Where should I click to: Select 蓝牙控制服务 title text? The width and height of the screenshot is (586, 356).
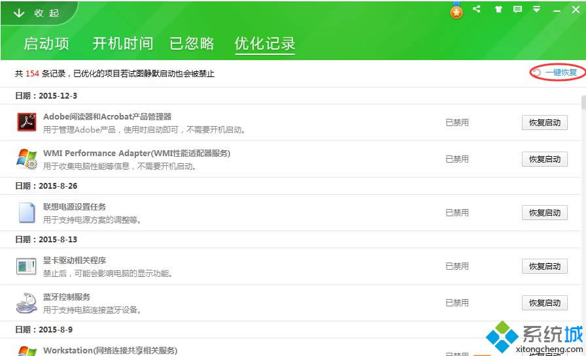(x=67, y=297)
